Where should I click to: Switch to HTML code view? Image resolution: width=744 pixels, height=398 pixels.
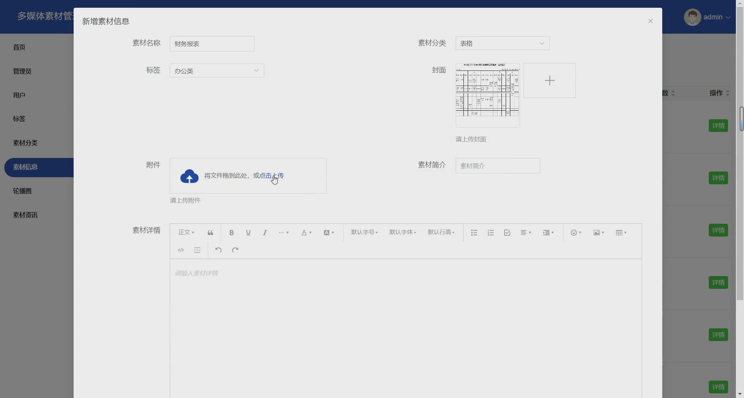pyautogui.click(x=181, y=250)
